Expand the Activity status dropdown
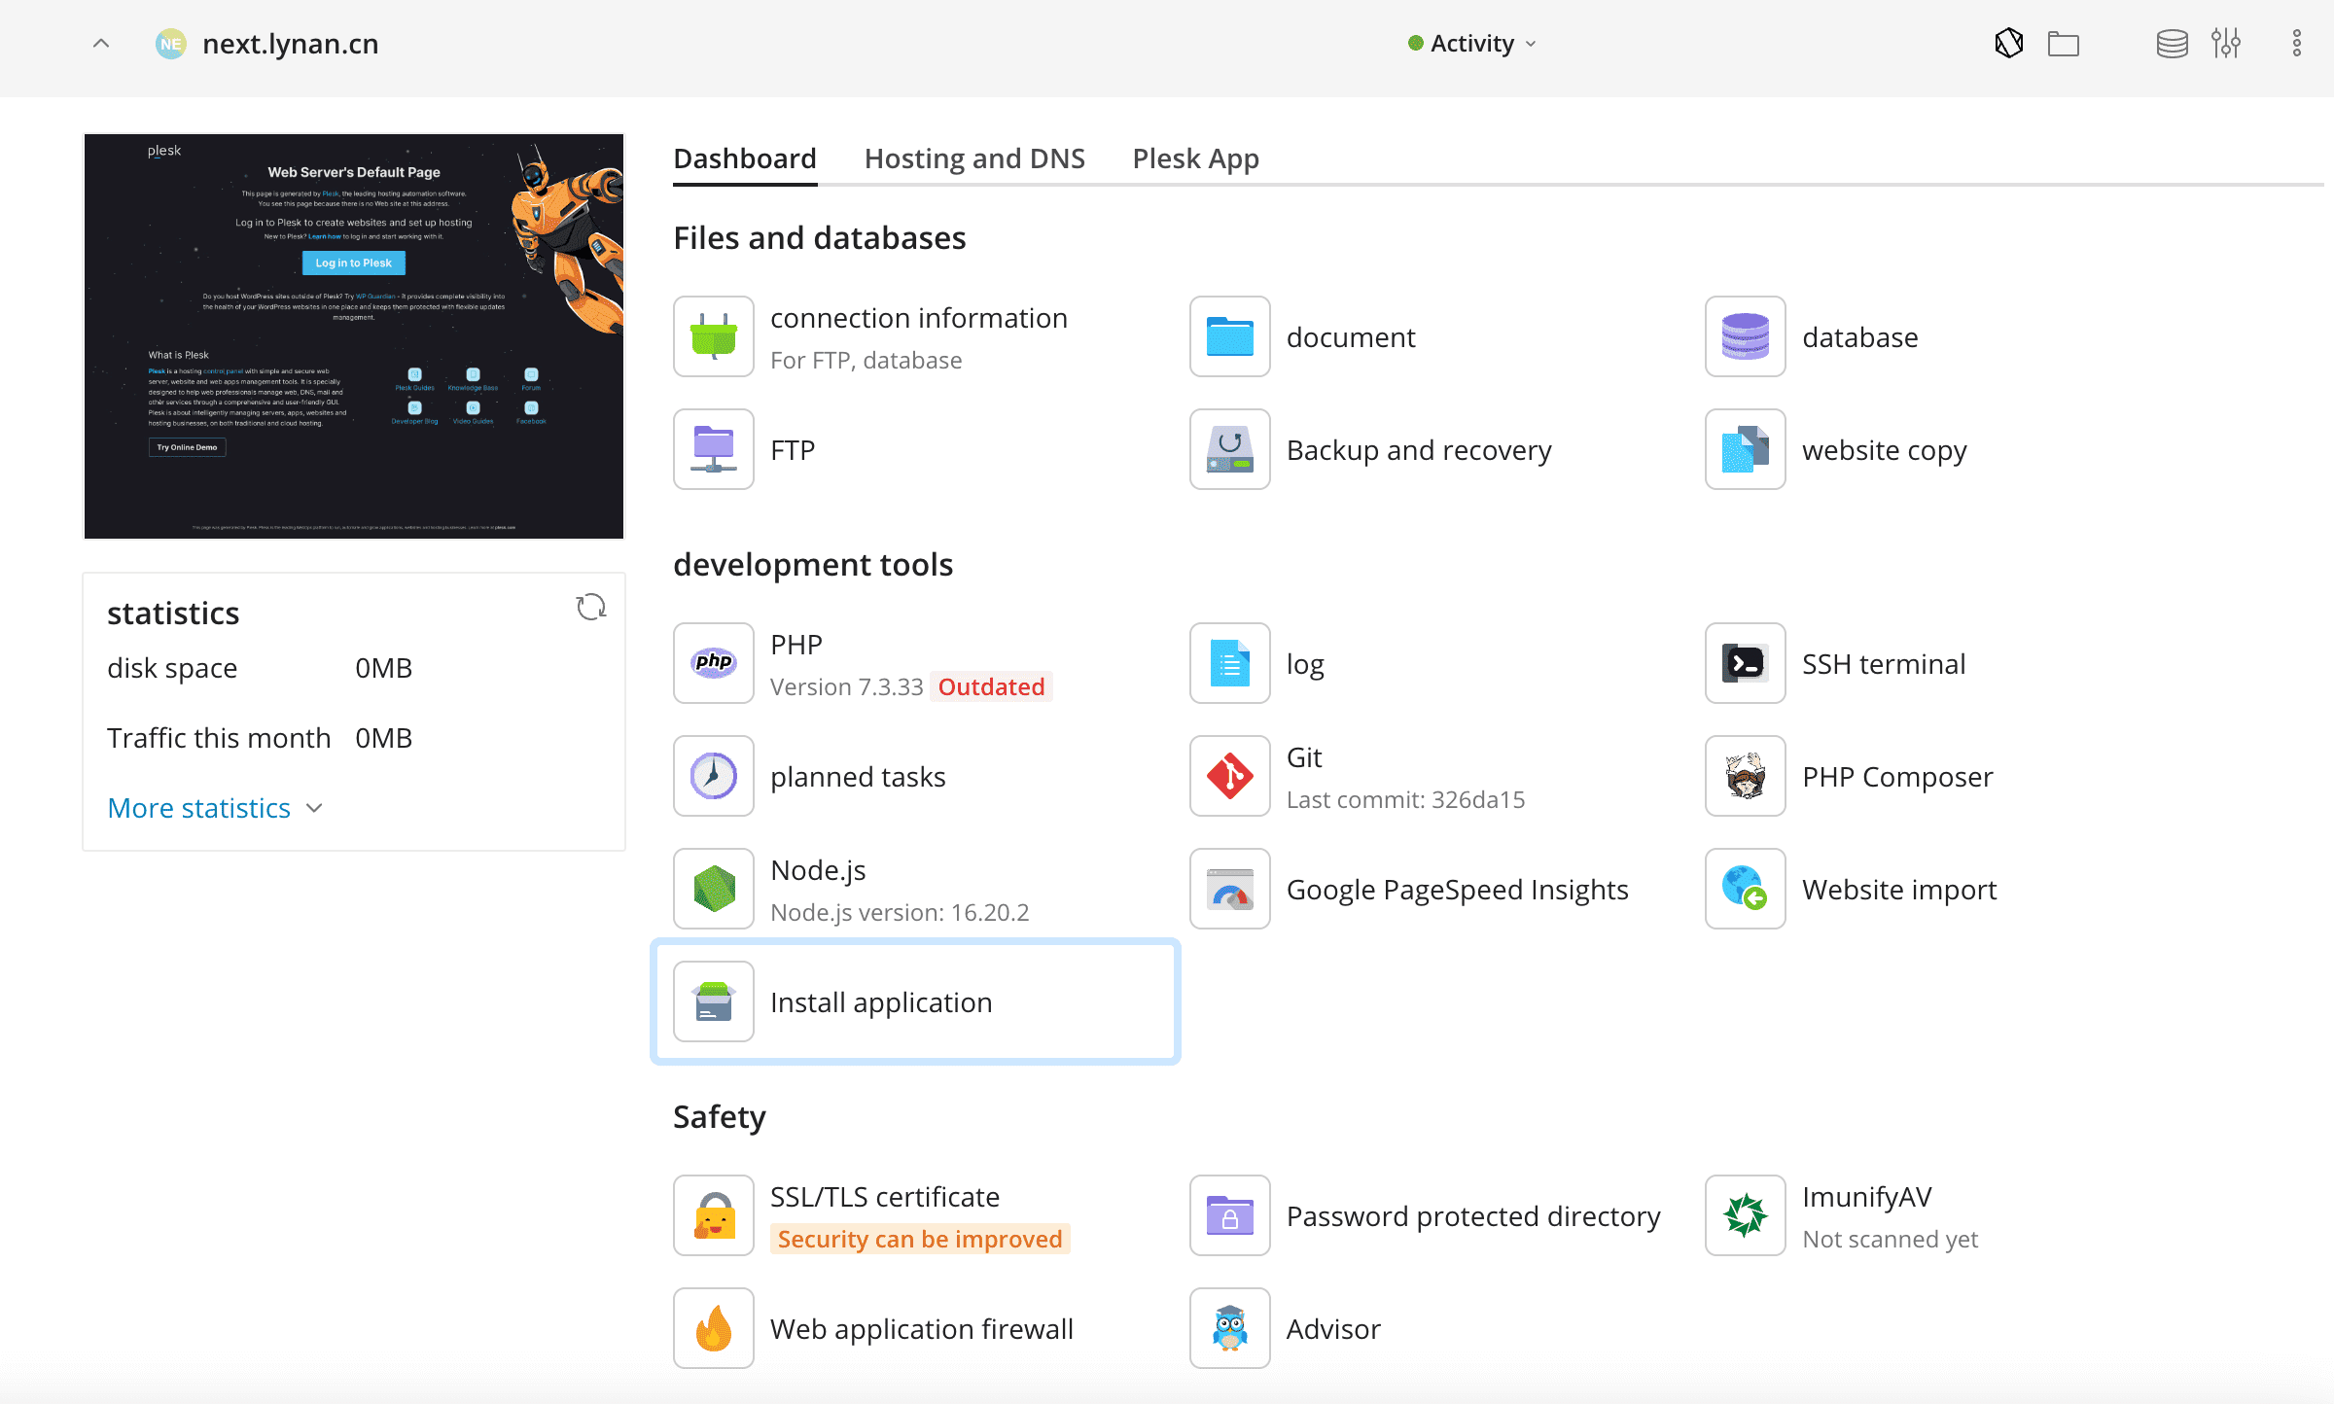Image resolution: width=2334 pixels, height=1404 pixels. (1472, 44)
